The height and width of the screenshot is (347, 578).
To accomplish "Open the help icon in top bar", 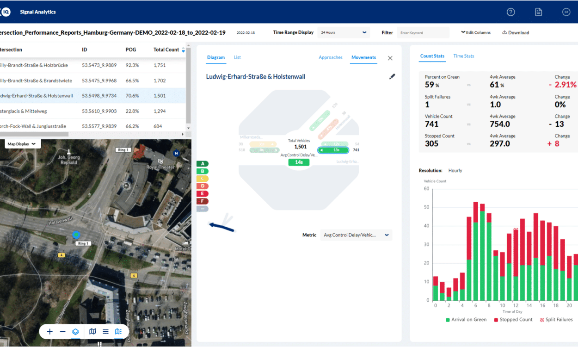I will click(510, 12).
